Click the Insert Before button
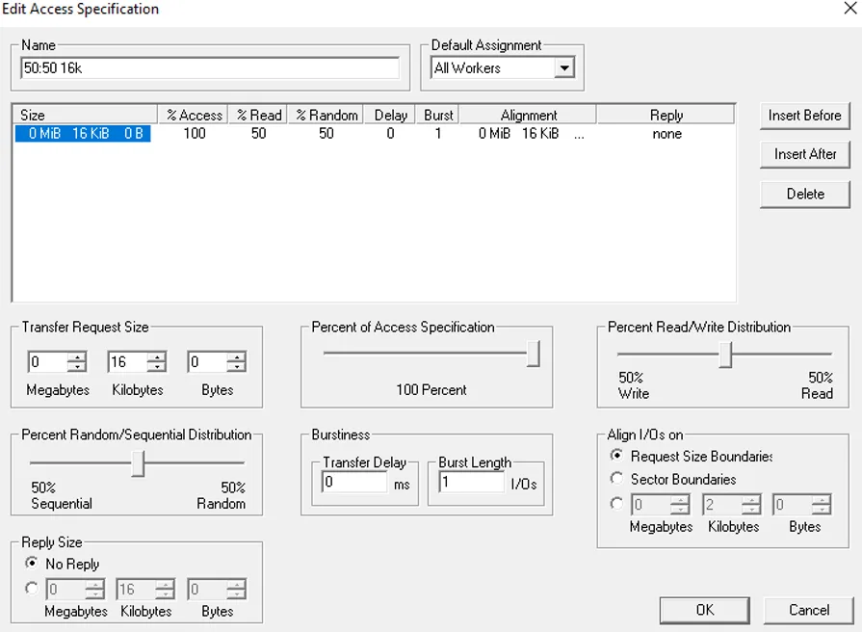The width and height of the screenshot is (862, 632). coord(805,116)
